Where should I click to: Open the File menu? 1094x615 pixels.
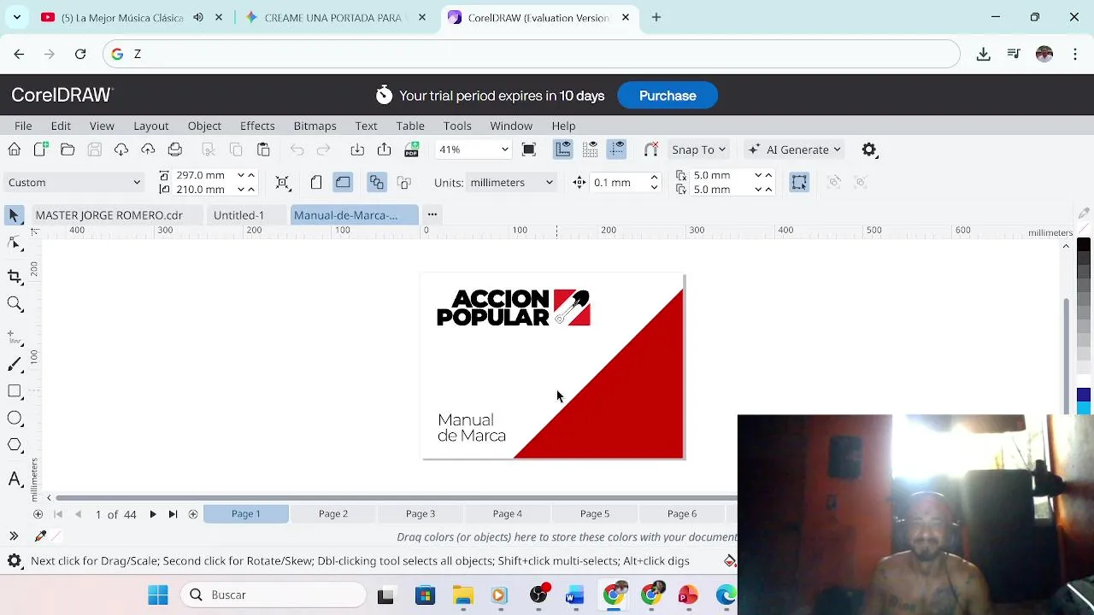coord(23,126)
